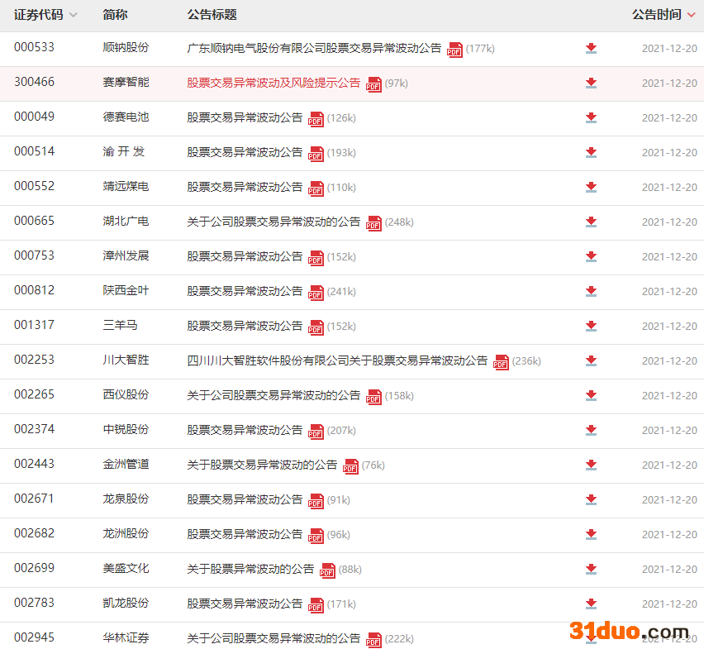Download the 三羊马 announcement file

click(591, 326)
